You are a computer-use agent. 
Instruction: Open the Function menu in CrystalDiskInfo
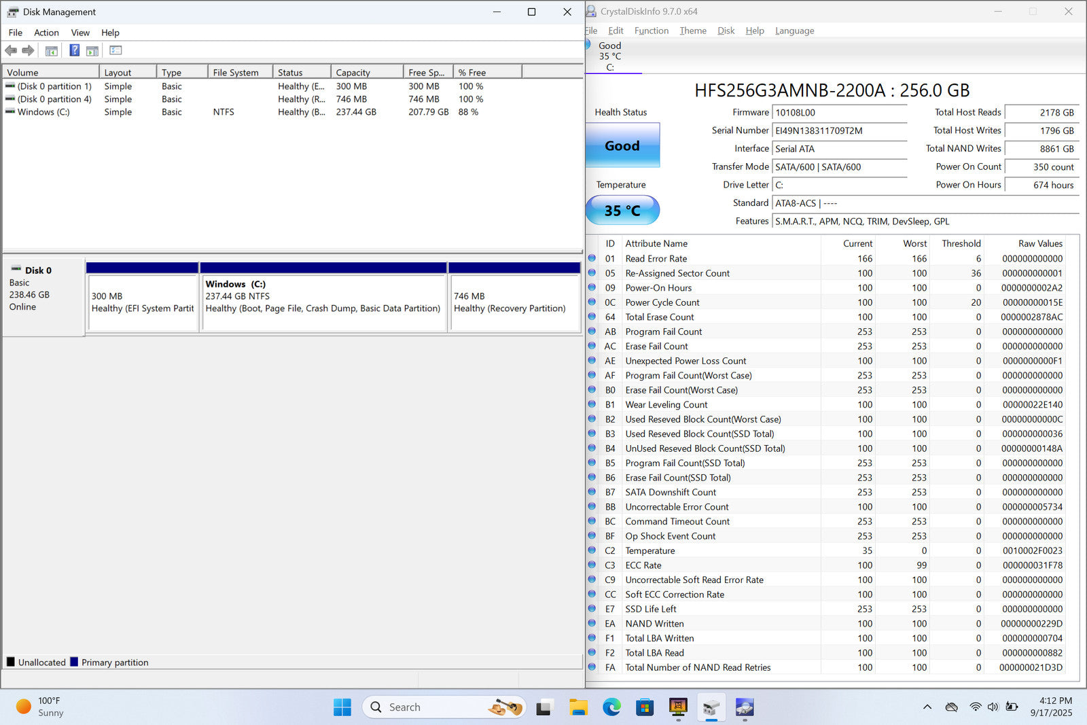coord(651,31)
